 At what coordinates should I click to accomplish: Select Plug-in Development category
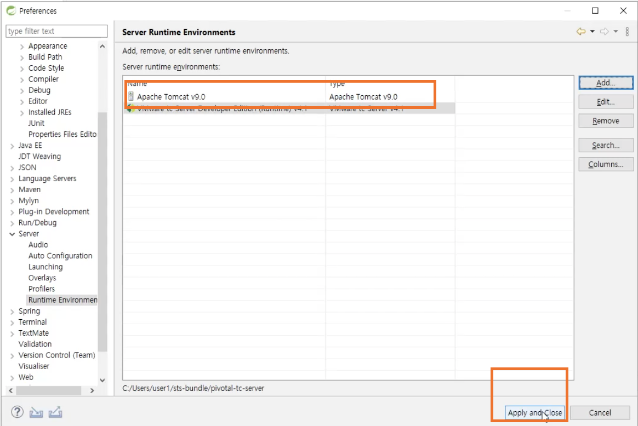coord(54,211)
